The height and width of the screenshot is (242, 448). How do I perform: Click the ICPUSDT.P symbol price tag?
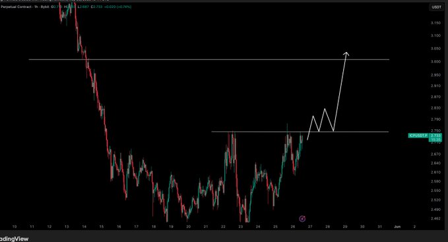(x=418, y=136)
